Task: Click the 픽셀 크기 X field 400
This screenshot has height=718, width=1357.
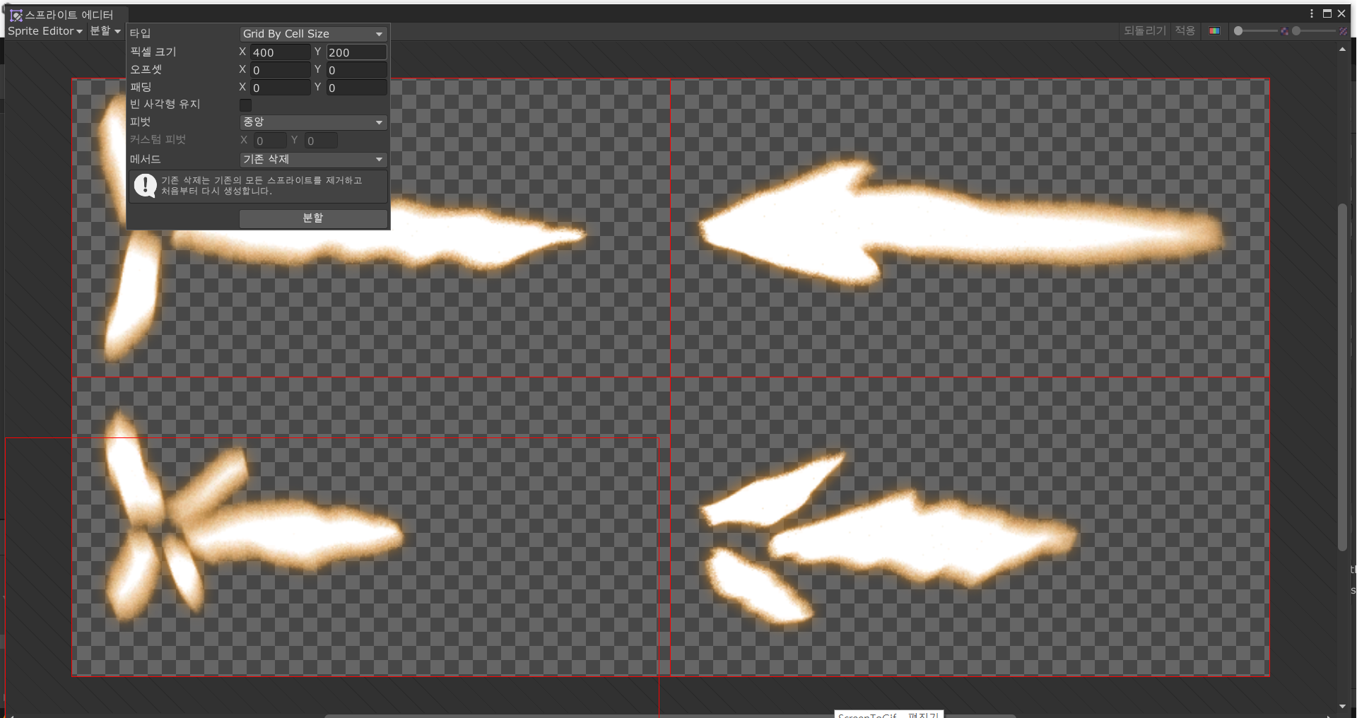Action: pyautogui.click(x=281, y=52)
